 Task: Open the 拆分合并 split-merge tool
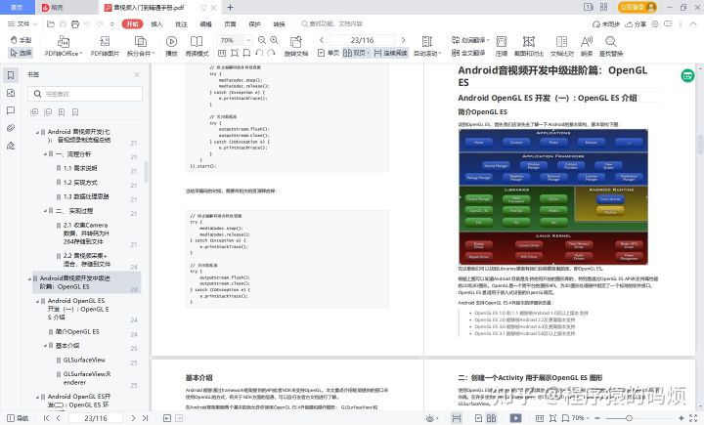pyautogui.click(x=141, y=46)
